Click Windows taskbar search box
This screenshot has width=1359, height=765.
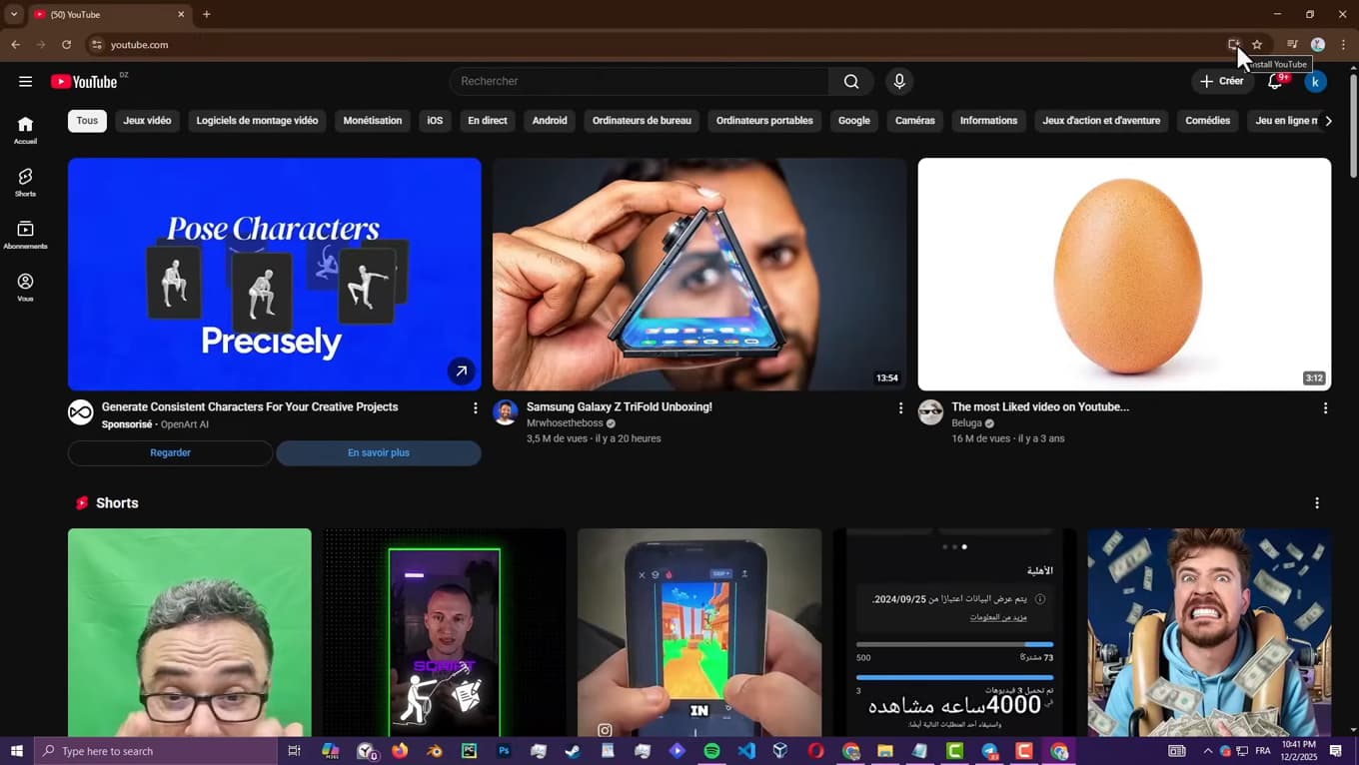pos(155,751)
